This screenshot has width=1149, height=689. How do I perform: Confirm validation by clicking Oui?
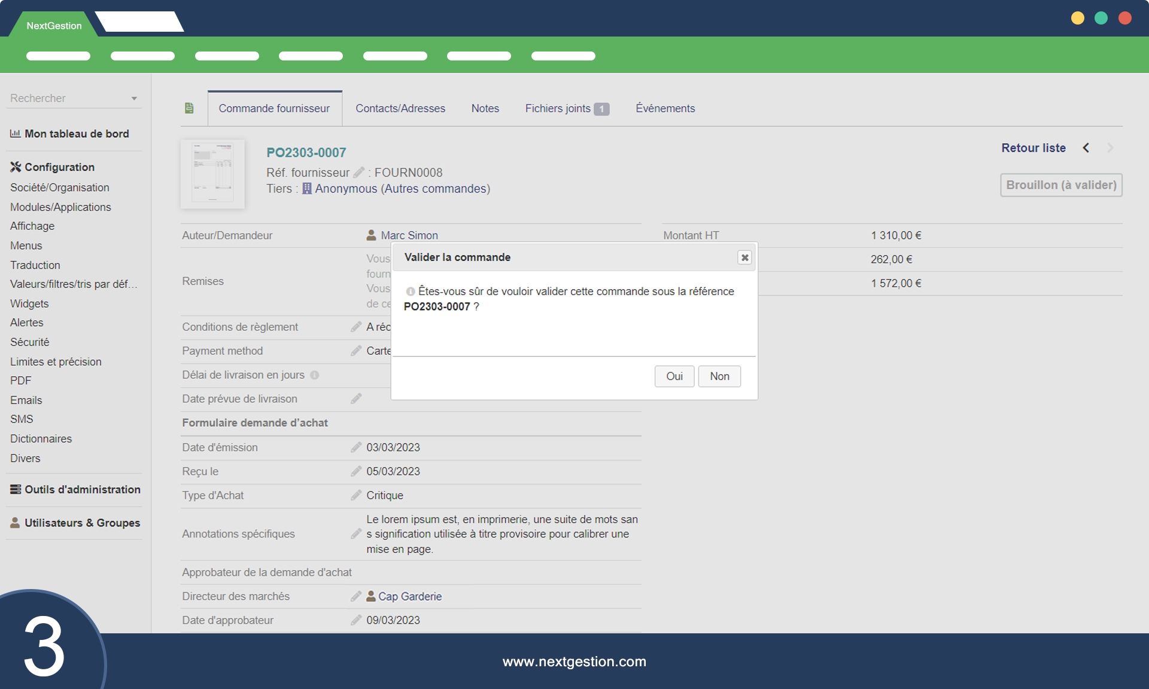(674, 377)
